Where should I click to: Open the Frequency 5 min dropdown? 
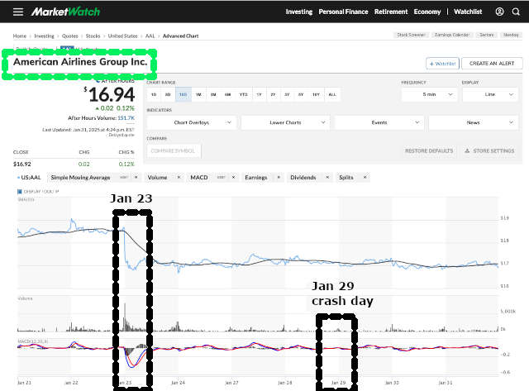429,94
